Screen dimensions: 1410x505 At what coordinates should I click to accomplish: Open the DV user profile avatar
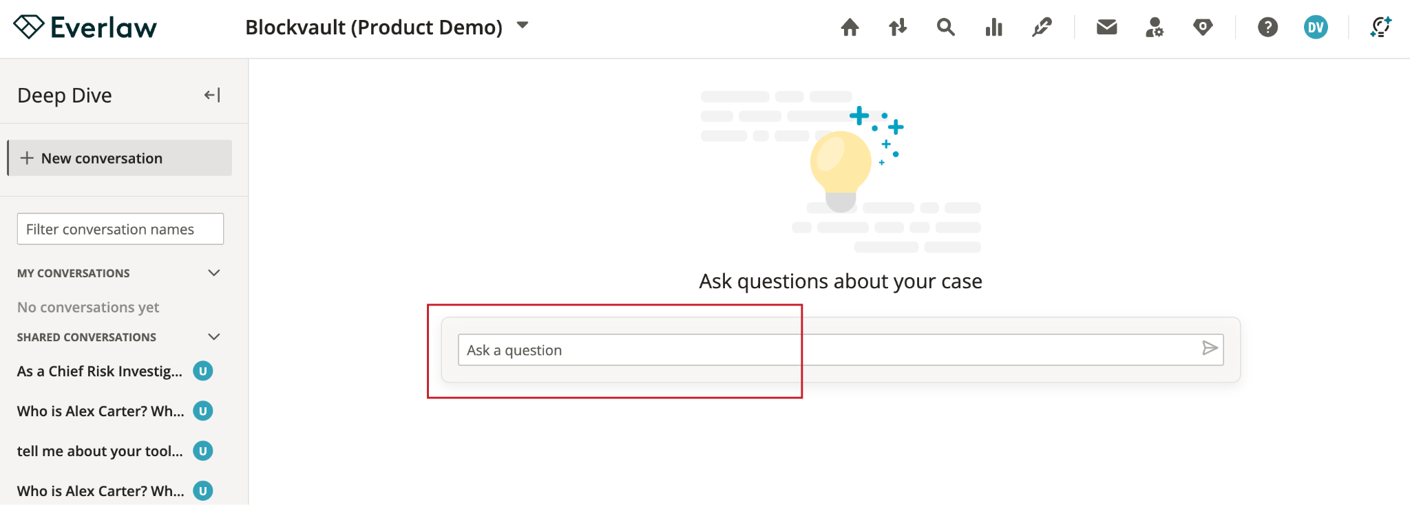point(1316,28)
